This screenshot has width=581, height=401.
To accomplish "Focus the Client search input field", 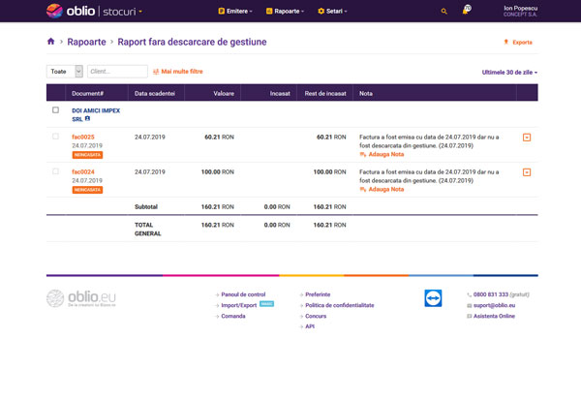I will click(117, 71).
